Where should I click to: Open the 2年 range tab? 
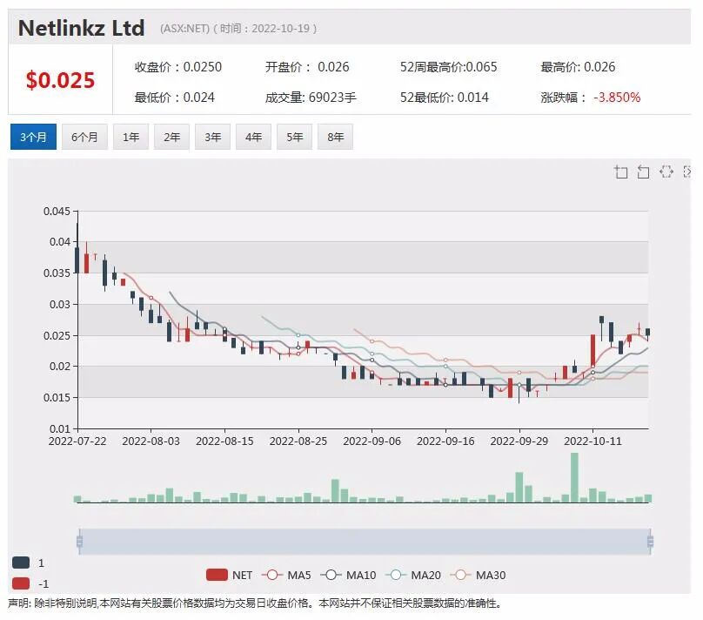pyautogui.click(x=171, y=137)
